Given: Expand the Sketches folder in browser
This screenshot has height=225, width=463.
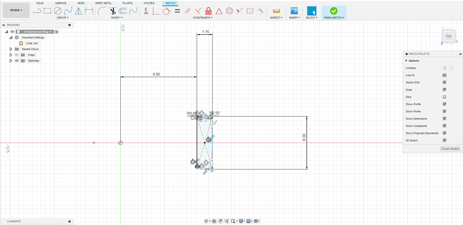Looking at the screenshot, I should click(11, 61).
